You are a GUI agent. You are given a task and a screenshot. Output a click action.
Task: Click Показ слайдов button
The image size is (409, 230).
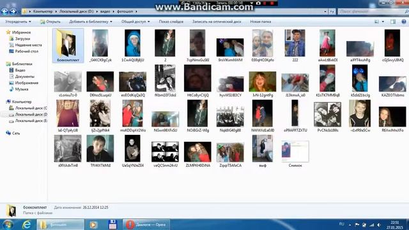[171, 22]
